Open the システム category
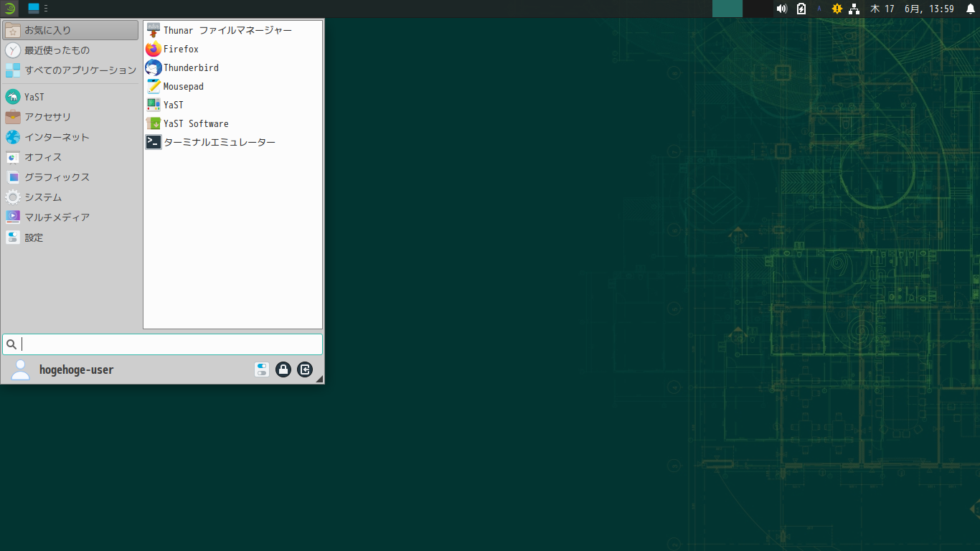Viewport: 980px width, 551px height. coord(70,197)
